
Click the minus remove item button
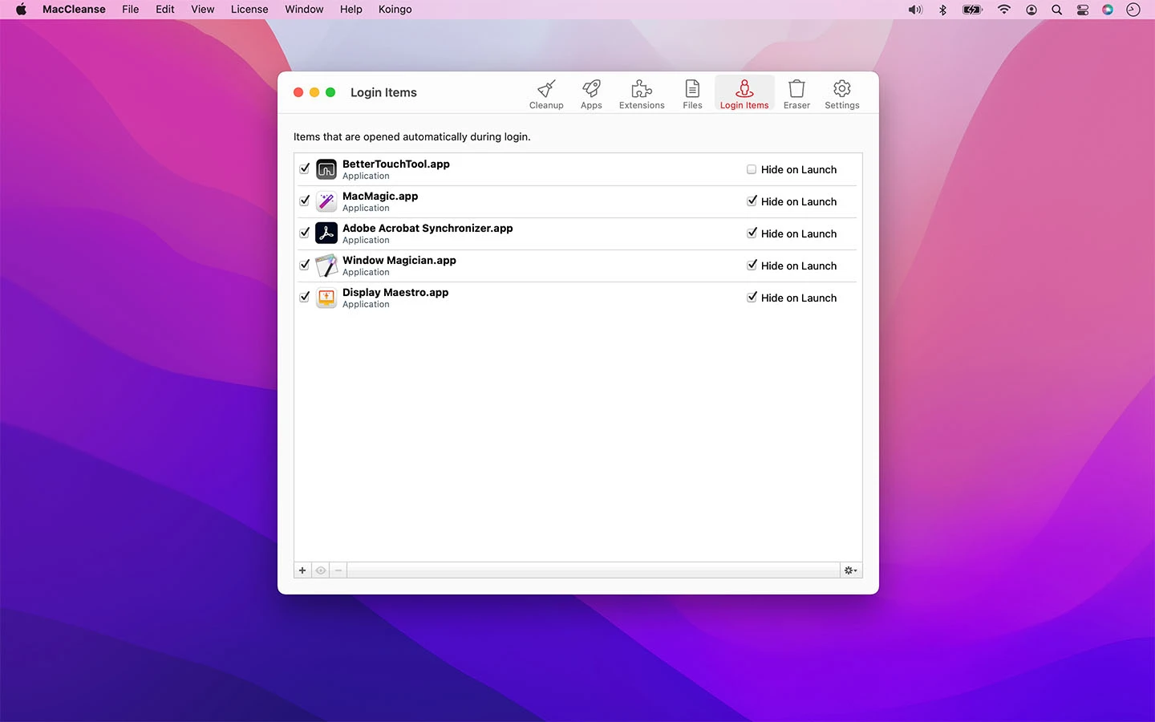pyautogui.click(x=338, y=570)
